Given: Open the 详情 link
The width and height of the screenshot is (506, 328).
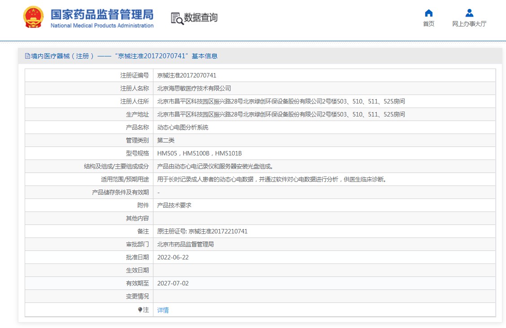Looking at the screenshot, I should (x=163, y=310).
